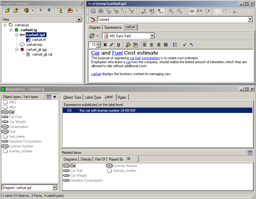
Task: Open the Rules tab in Repository
Action: (x=122, y=97)
